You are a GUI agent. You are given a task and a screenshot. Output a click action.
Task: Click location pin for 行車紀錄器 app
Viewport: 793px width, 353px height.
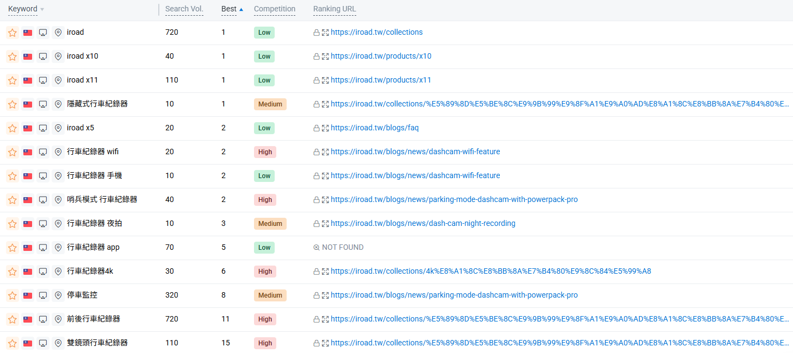pyautogui.click(x=58, y=248)
